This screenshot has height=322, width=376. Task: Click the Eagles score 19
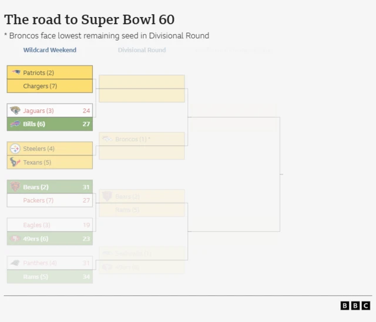[x=86, y=225]
